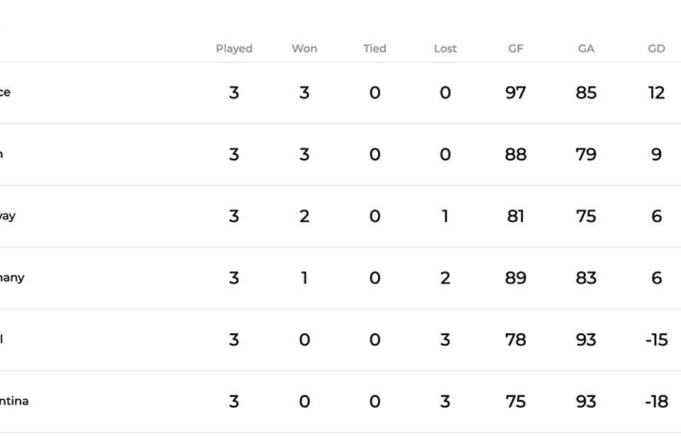The width and height of the screenshot is (681, 436).
Task: Select the GD value -18
Action: pyautogui.click(x=656, y=402)
